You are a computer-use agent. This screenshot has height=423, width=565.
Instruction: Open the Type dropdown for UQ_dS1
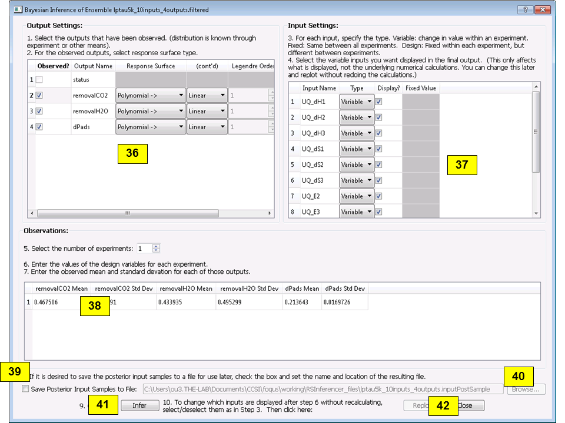[357, 149]
